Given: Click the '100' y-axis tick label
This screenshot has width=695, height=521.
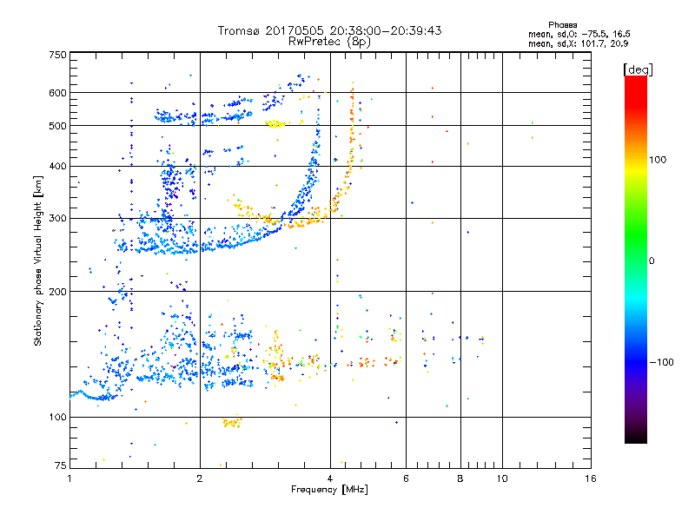Looking at the screenshot, I should click(x=57, y=418).
